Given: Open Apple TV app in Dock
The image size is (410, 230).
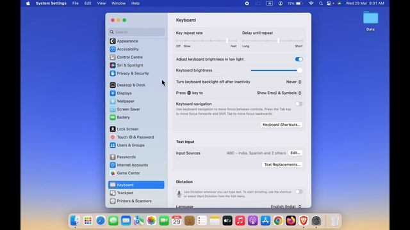Looking at the screenshot, I should [227, 221].
